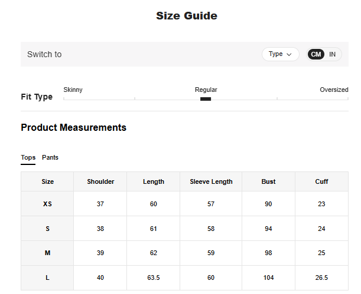Click the Sleeve Length column header

tap(211, 181)
